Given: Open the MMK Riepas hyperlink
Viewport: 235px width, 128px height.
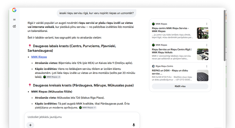Looking at the screenshot, I should tap(39, 57).
